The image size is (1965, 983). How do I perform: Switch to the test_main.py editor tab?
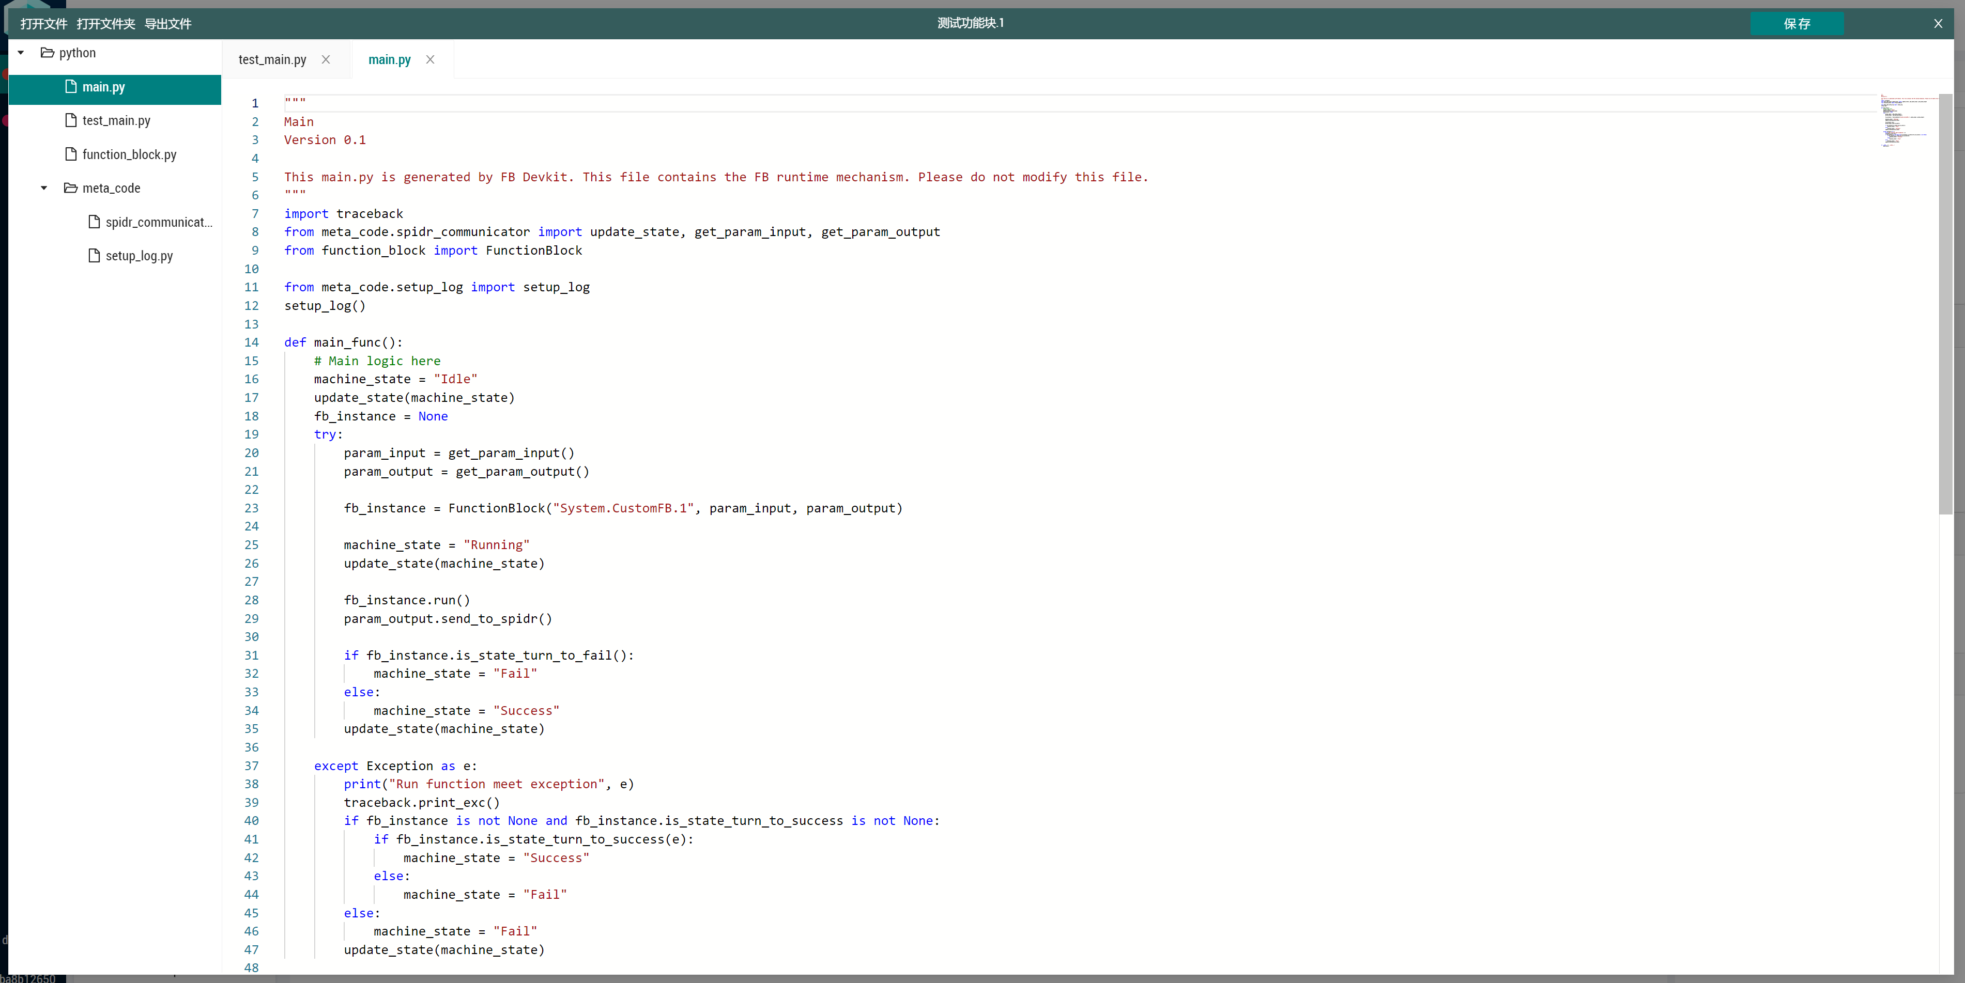272,59
